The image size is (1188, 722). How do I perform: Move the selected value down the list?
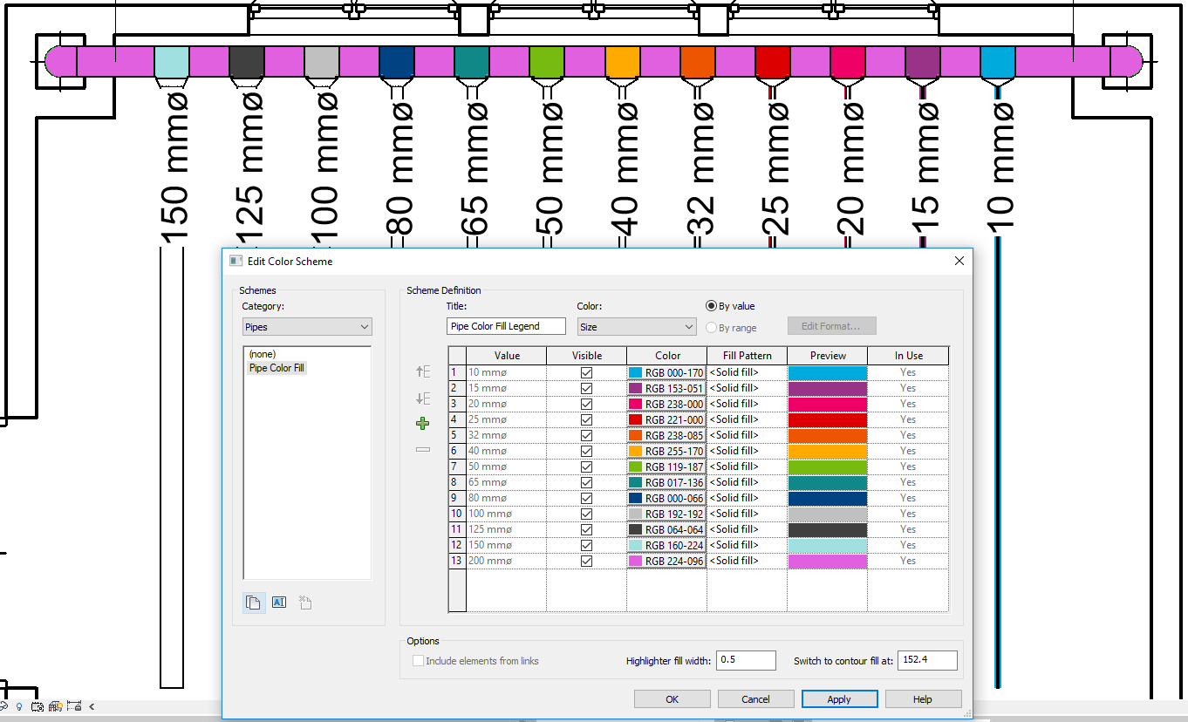pos(422,397)
